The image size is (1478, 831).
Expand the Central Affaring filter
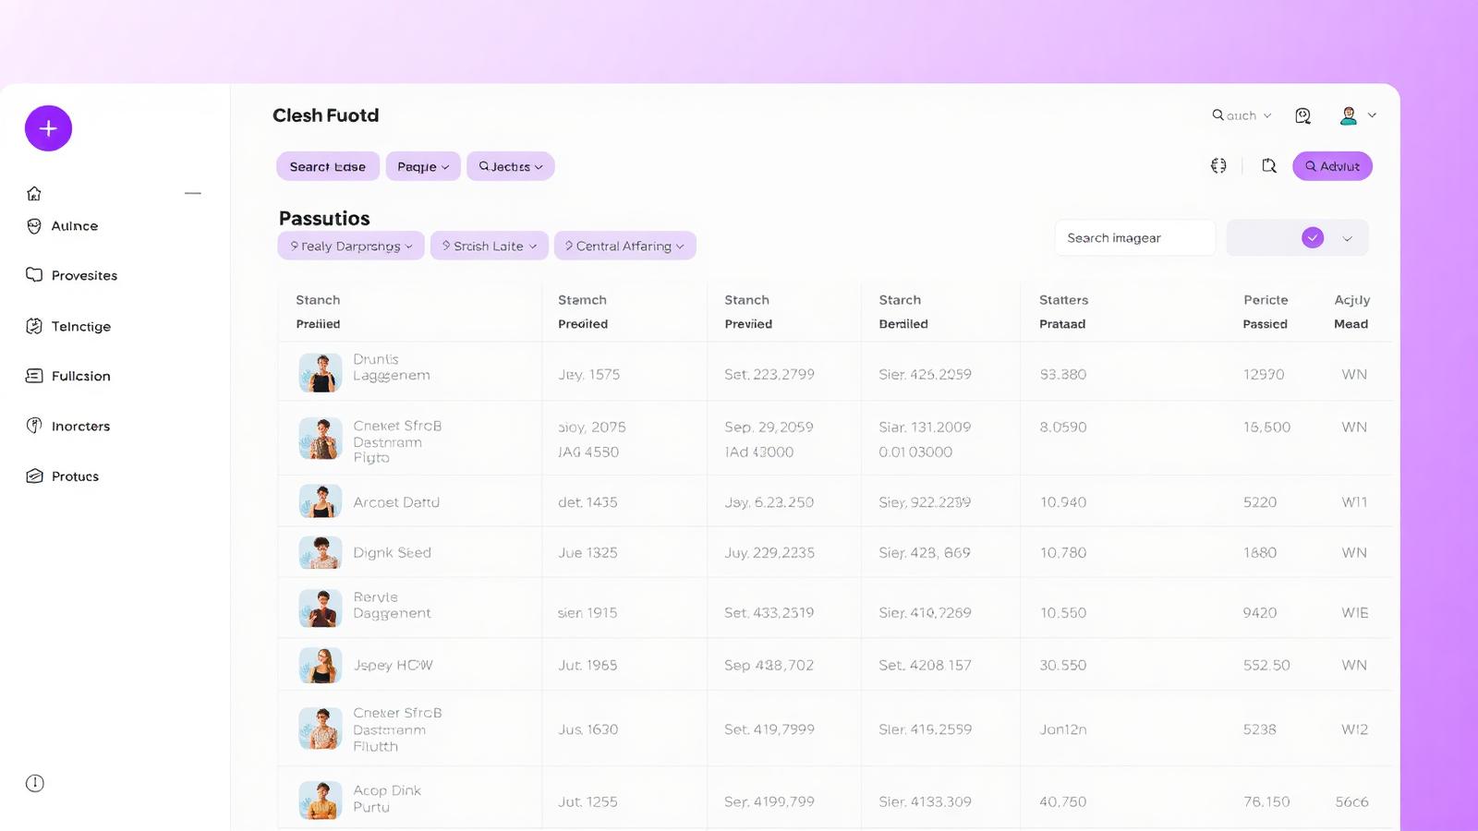click(x=624, y=246)
